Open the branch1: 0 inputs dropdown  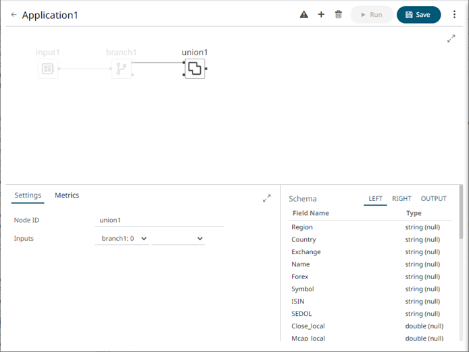pos(122,239)
